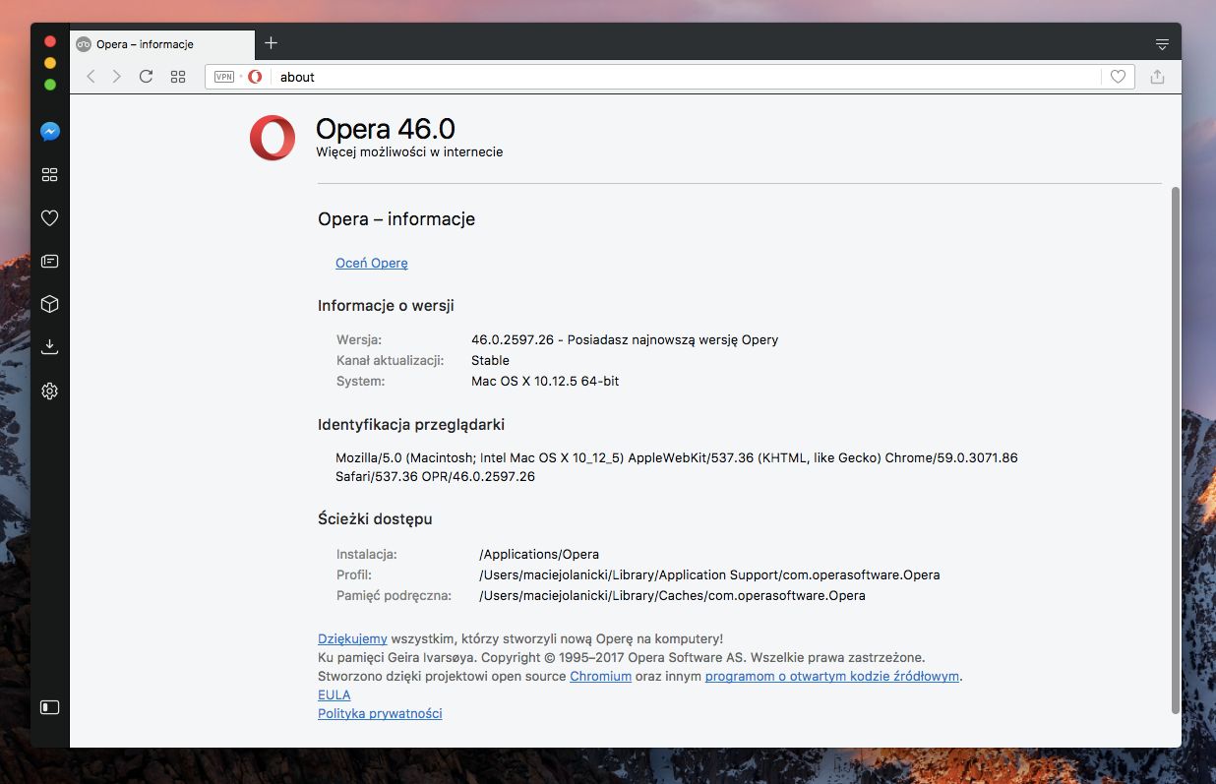Click the page vertical scrollbar

tap(1175, 451)
